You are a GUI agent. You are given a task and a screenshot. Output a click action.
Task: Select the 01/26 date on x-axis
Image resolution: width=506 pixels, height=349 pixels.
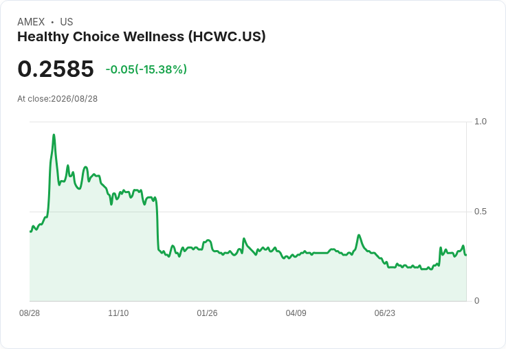pyautogui.click(x=207, y=313)
